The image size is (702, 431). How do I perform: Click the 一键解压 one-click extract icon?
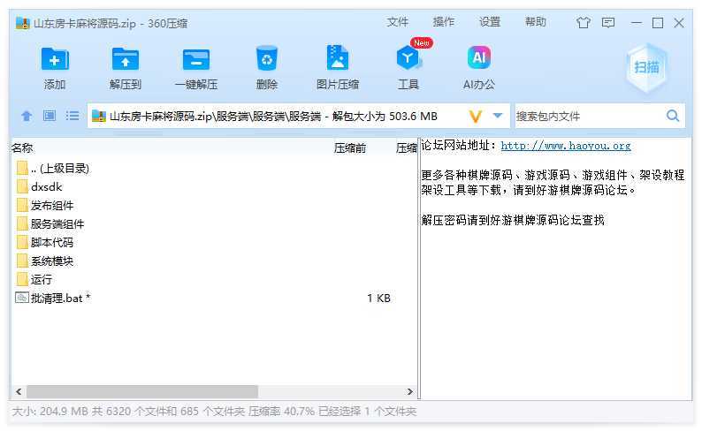[x=196, y=59]
